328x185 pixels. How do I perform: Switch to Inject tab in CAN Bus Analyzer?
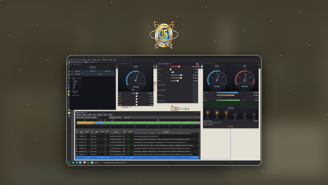[110, 115]
